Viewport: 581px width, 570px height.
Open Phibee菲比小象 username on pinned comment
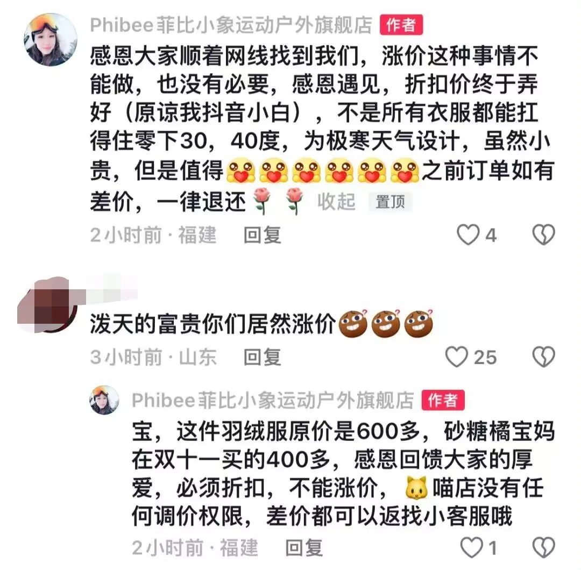pyautogui.click(x=231, y=25)
